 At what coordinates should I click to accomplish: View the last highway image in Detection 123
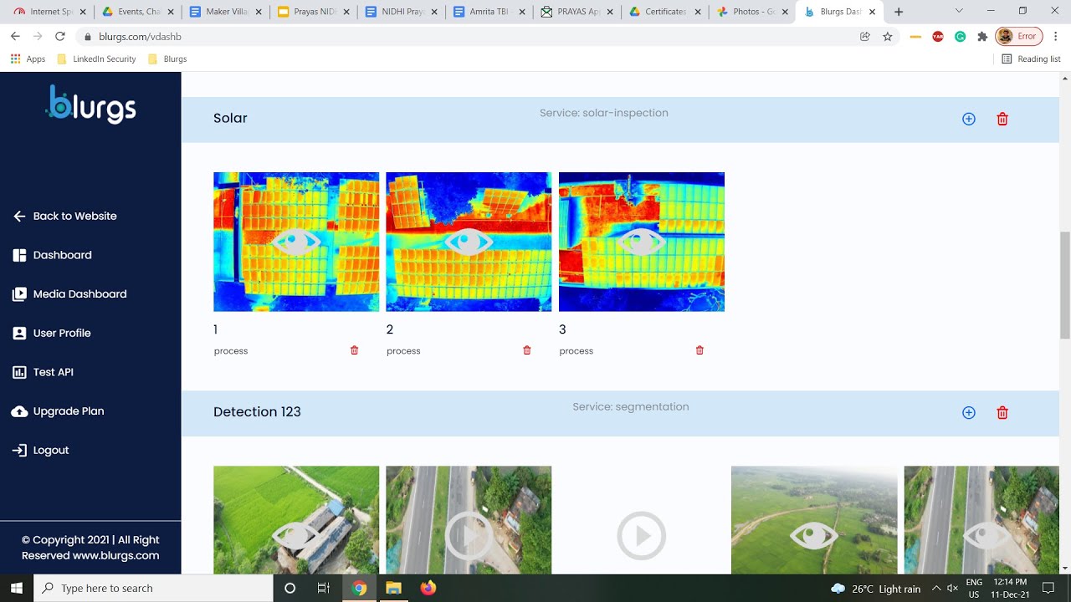click(x=987, y=535)
